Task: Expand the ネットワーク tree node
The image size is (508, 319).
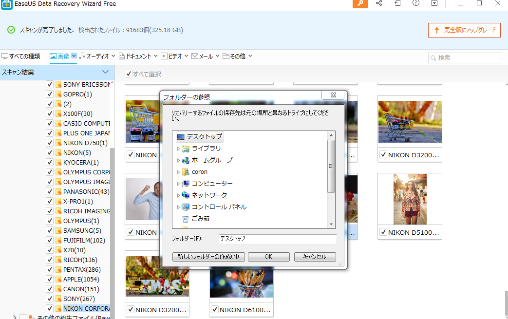Action: coord(178,195)
